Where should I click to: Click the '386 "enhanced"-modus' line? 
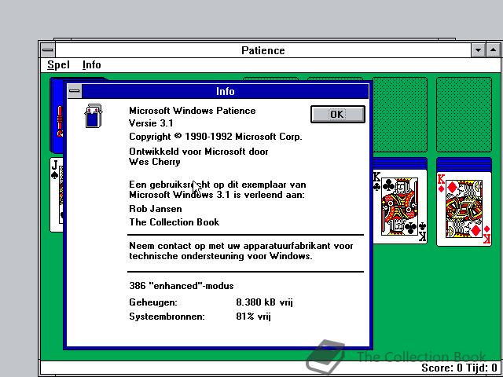[x=182, y=286]
